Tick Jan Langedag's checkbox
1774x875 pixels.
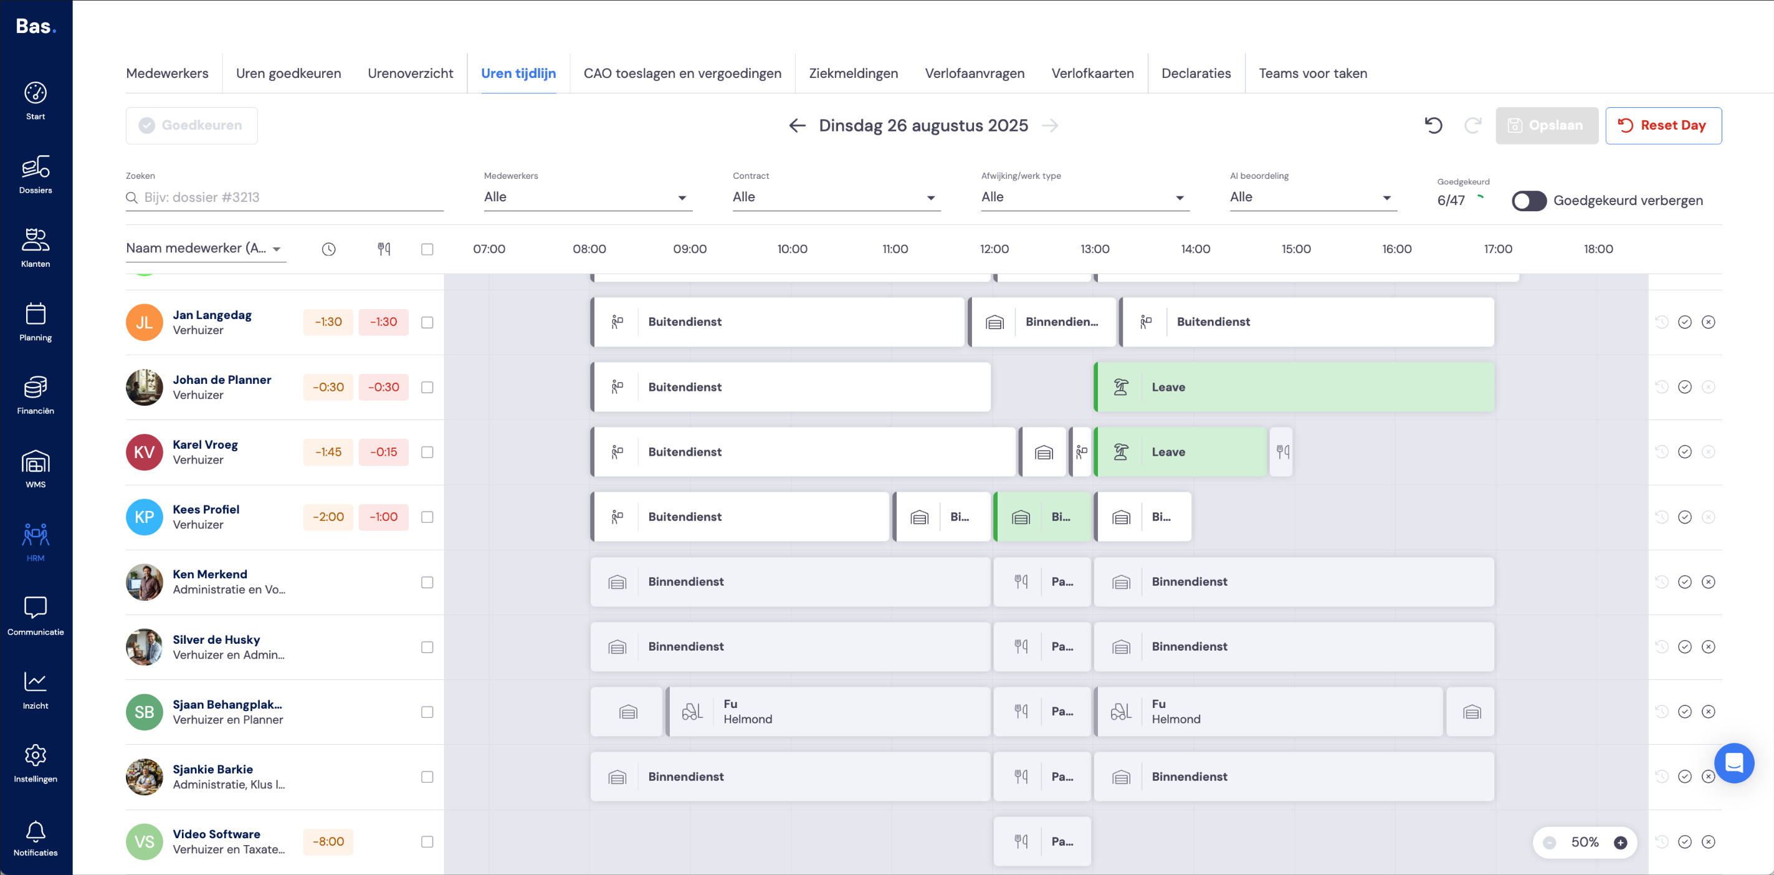coord(427,322)
